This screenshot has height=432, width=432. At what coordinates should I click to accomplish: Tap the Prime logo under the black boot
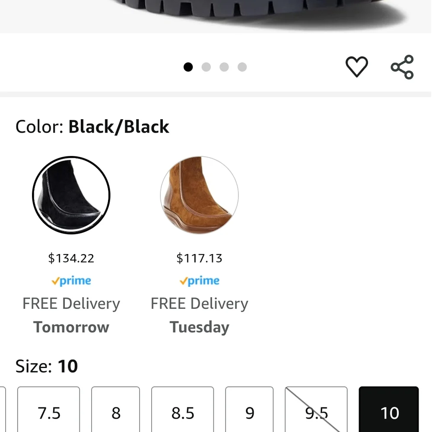71,281
